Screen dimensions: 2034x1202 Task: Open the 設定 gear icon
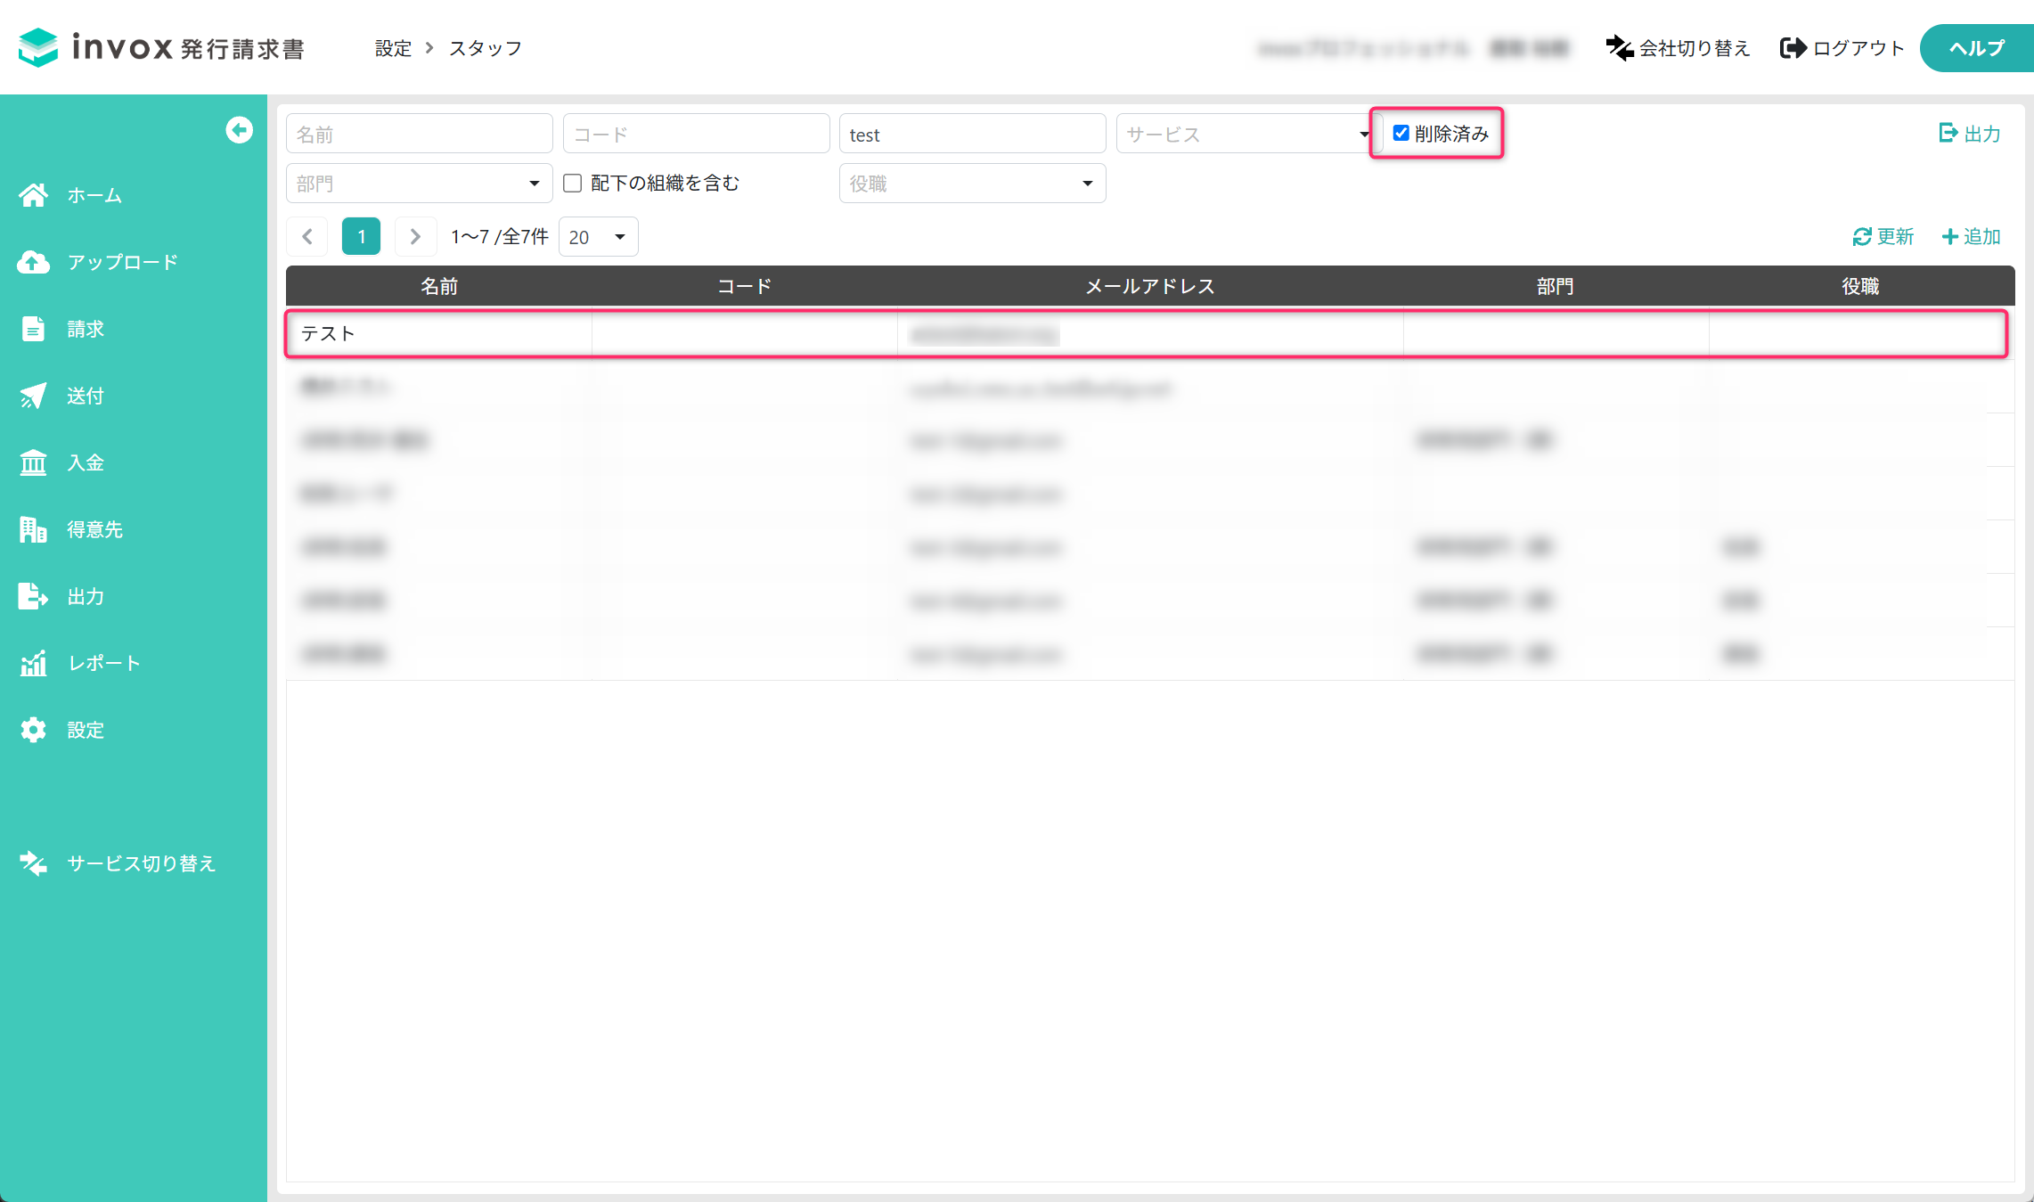click(34, 730)
